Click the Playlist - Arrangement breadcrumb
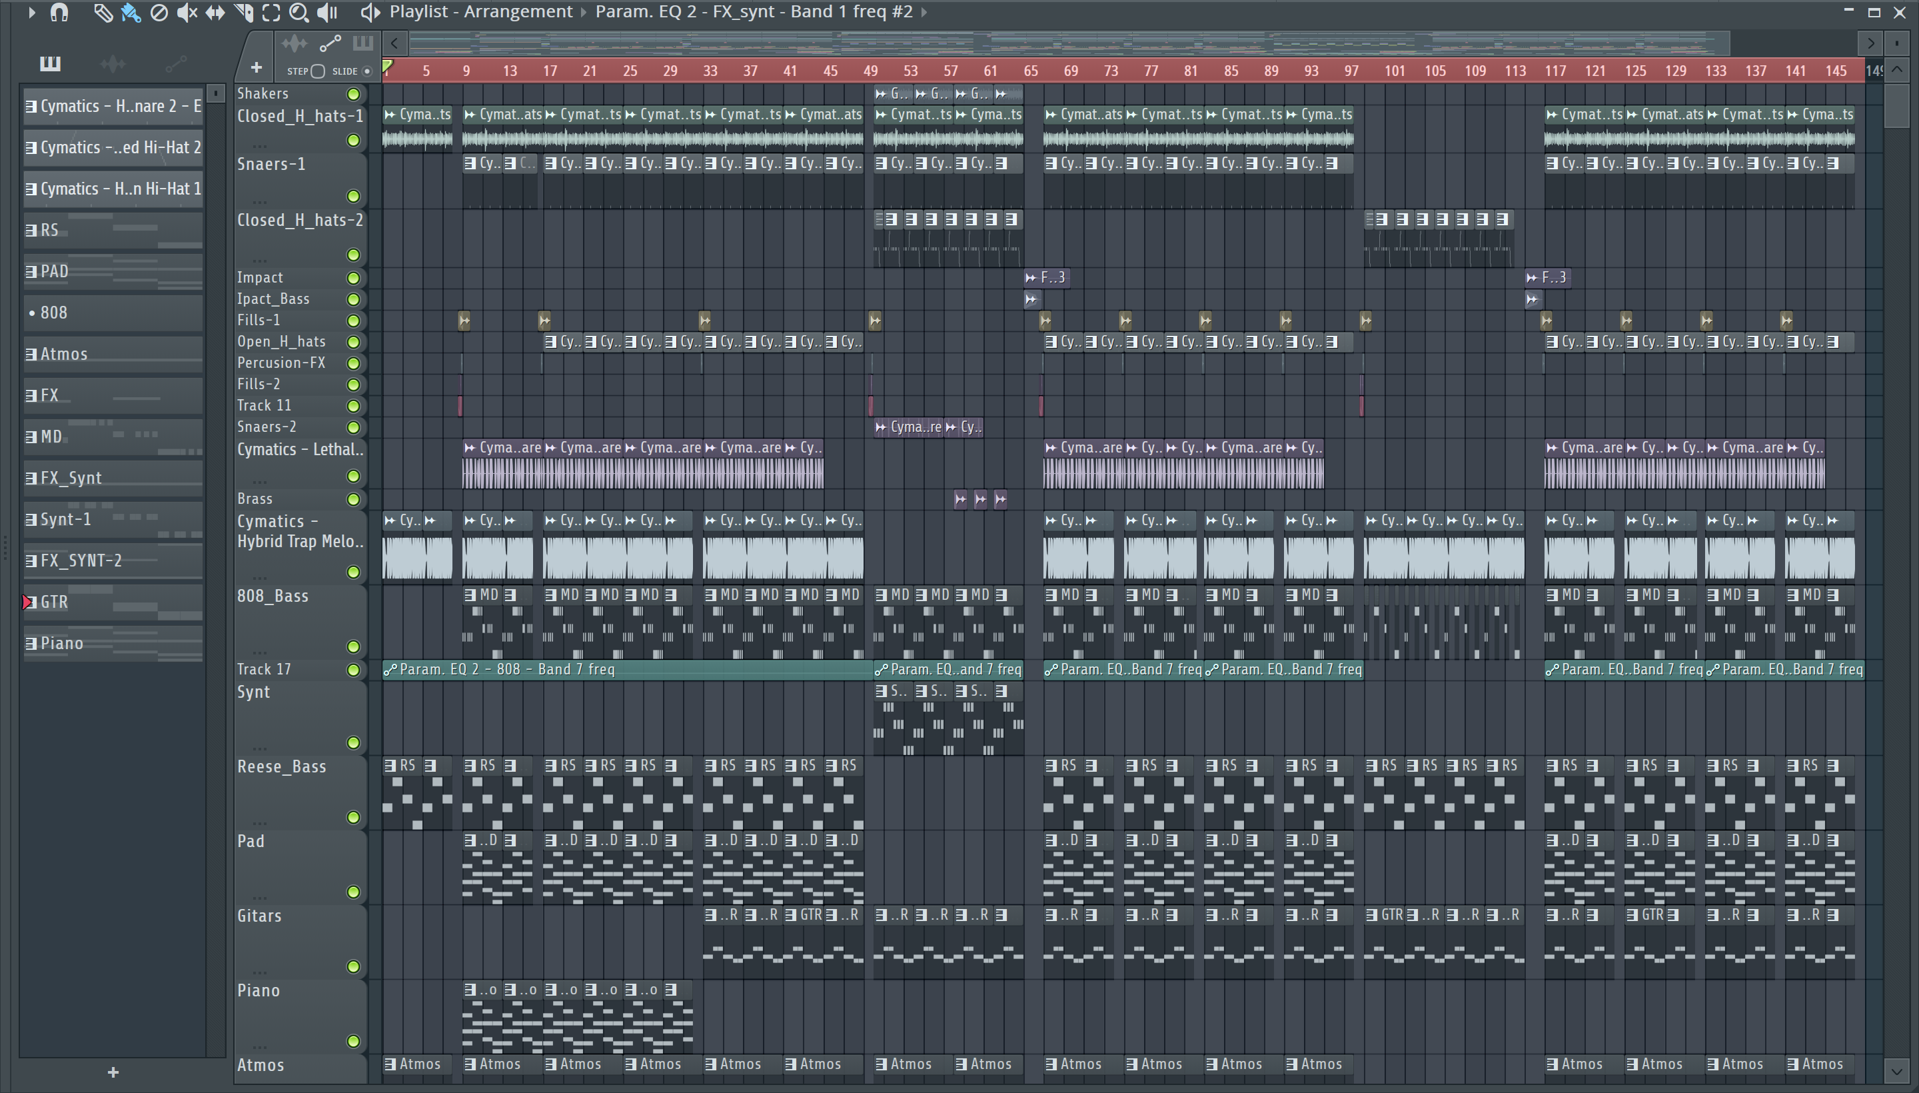The image size is (1919, 1093). coord(481,12)
